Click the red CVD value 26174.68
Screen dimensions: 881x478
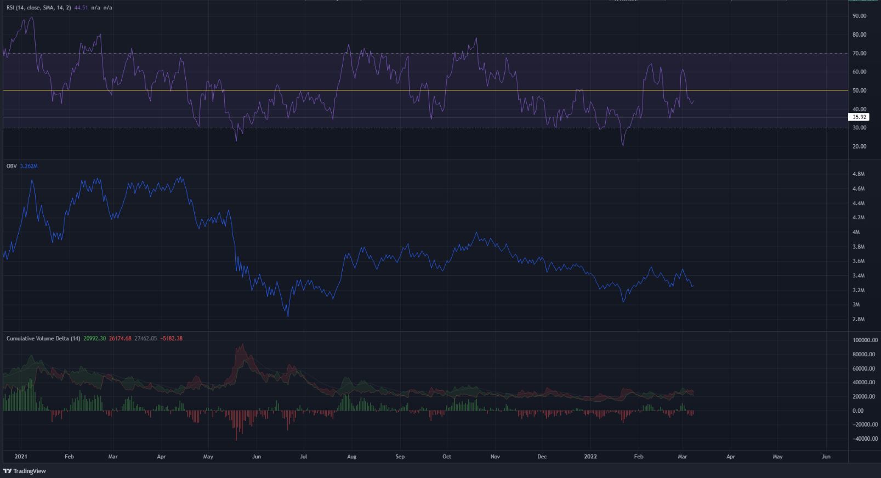(120, 338)
